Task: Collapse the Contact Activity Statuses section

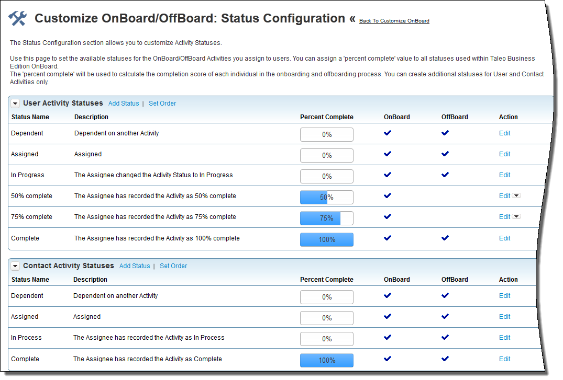Action: [15, 266]
